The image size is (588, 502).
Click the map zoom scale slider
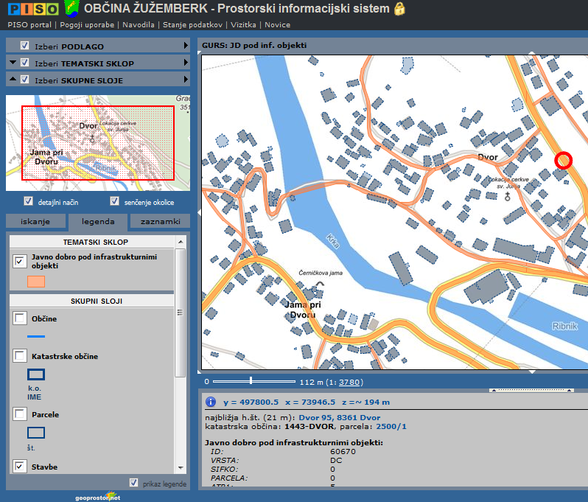[x=251, y=380]
